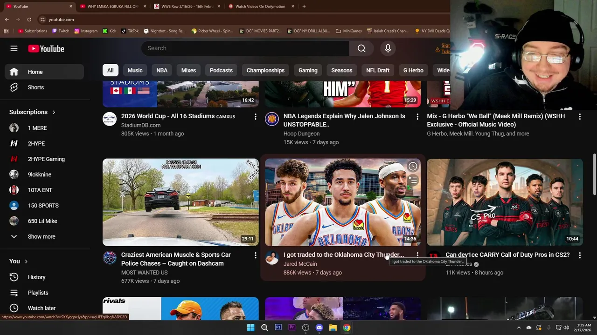This screenshot has width=597, height=335.
Task: Select the NFL Draft filter chip
Action: tap(378, 70)
